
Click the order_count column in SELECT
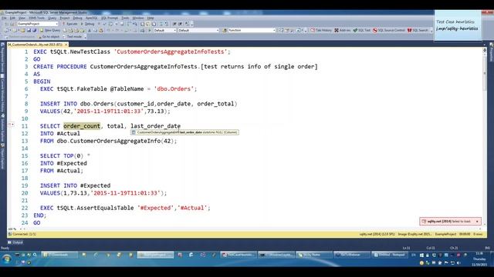(82, 126)
